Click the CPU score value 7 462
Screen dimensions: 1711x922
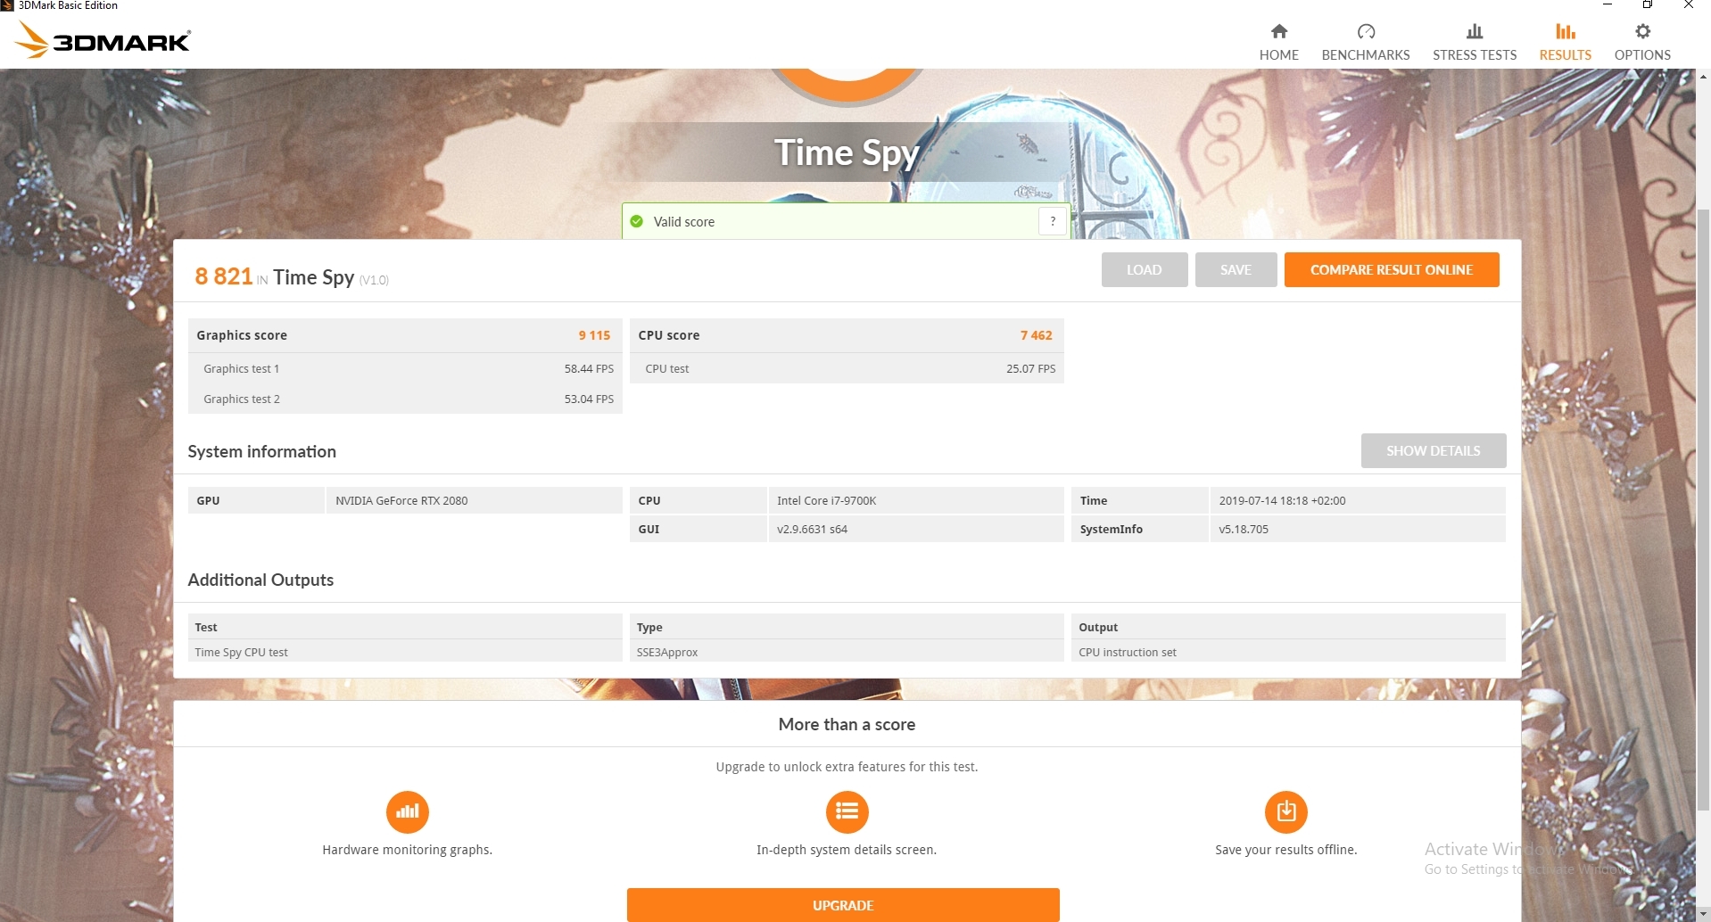[1036, 335]
